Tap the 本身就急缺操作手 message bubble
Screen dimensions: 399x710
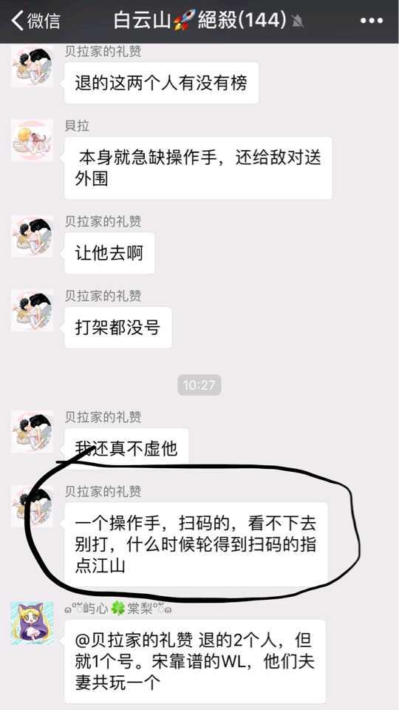[198, 169]
